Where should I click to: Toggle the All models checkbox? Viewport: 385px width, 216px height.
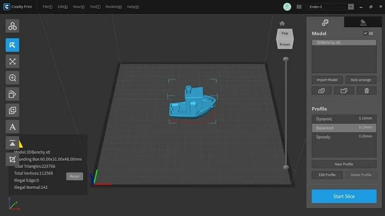coord(365,33)
